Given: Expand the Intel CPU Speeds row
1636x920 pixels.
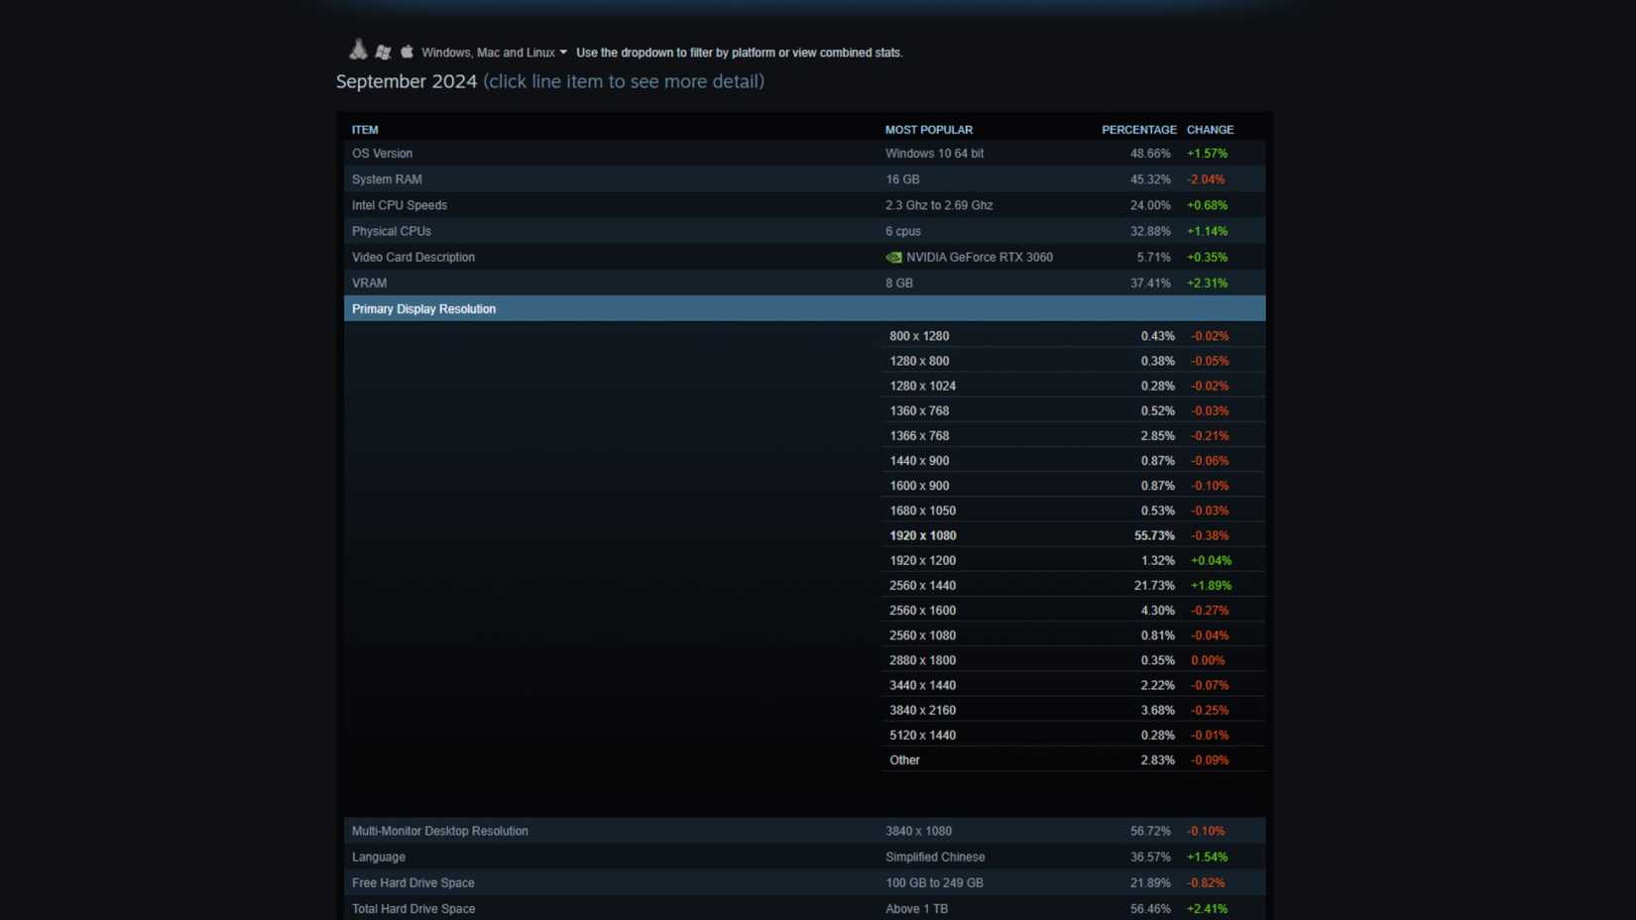Looking at the screenshot, I should click(x=804, y=205).
